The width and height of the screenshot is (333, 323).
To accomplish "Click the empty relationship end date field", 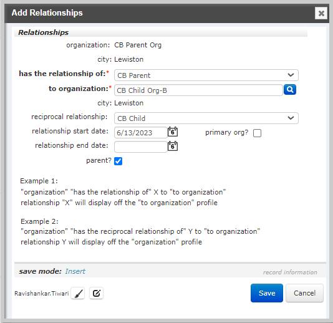I will point(141,147).
